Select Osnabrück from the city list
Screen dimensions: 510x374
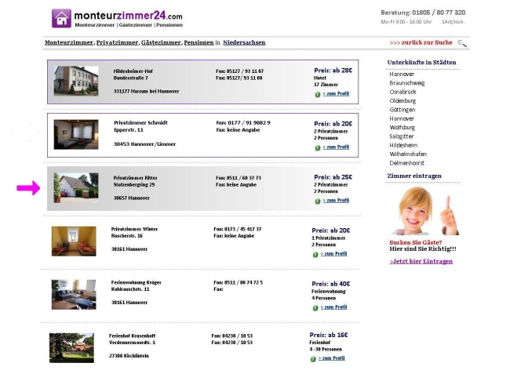403,92
